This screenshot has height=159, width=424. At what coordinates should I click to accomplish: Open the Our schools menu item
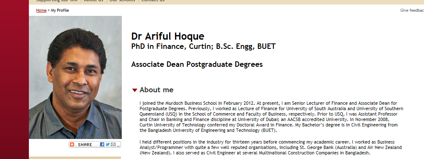tap(122, 1)
